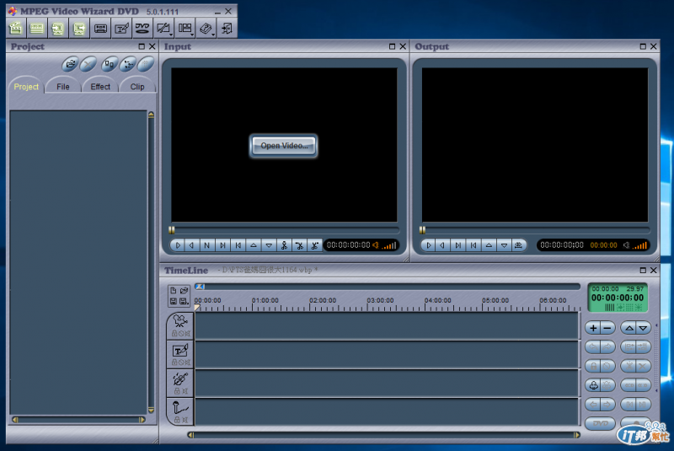This screenshot has width=674, height=451.
Task: Jump to start in Output panel
Action: [473, 245]
